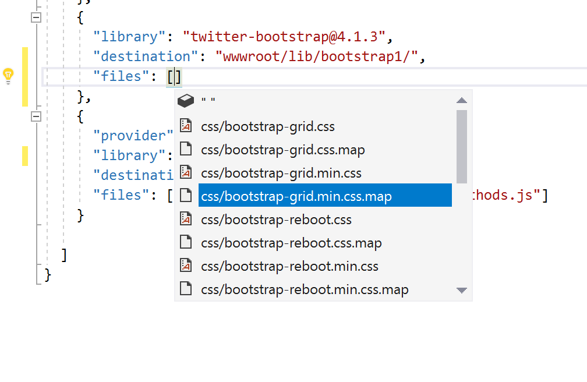Viewport: 587px width, 382px height.
Task: Click the lightbulb quick actions icon
Action: 8,76
